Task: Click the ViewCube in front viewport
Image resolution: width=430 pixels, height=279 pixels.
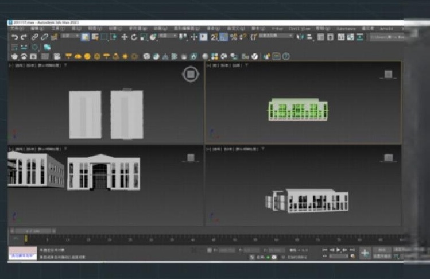Action: tap(388, 75)
